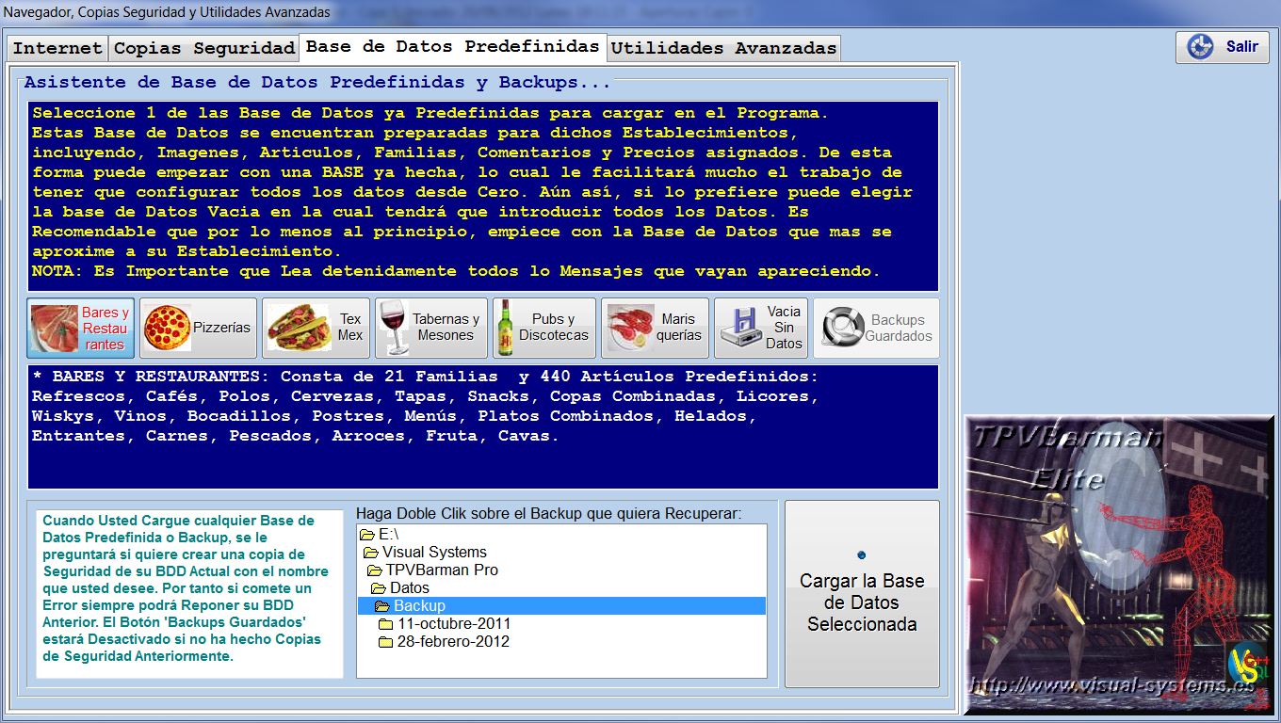Click the TPVBarman Elite promotional image
Image resolution: width=1281 pixels, height=723 pixels.
click(x=1118, y=564)
